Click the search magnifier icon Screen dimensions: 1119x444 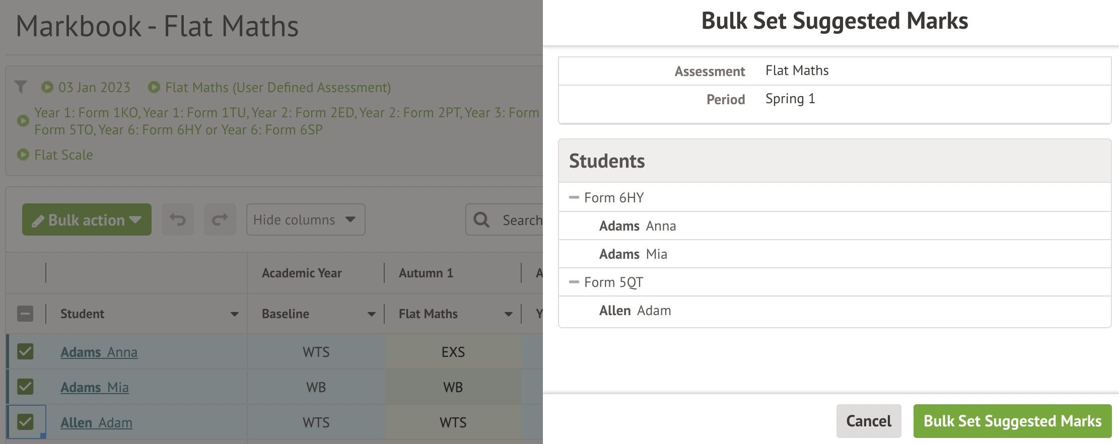481,219
